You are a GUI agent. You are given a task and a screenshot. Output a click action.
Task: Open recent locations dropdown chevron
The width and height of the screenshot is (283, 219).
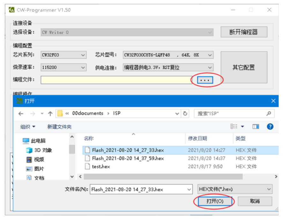coord(42,114)
